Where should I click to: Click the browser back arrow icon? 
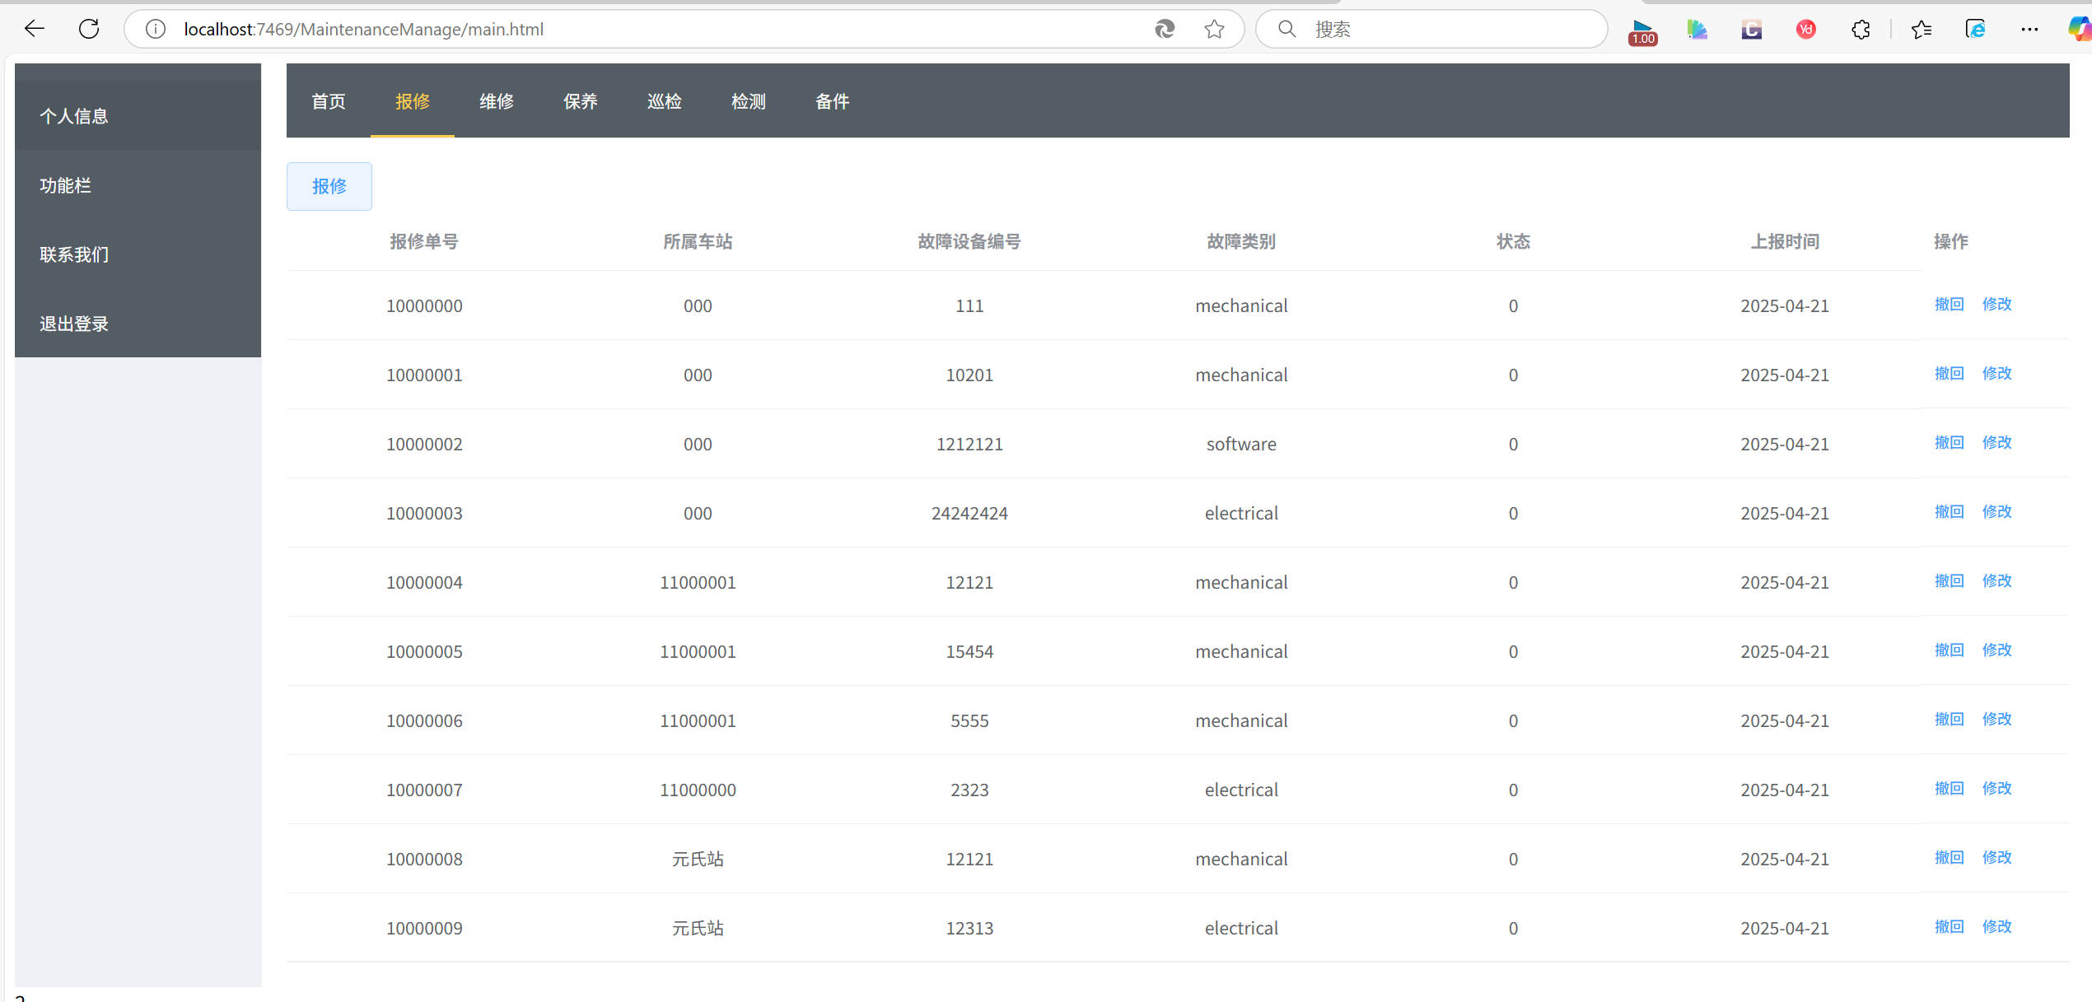coord(35,29)
